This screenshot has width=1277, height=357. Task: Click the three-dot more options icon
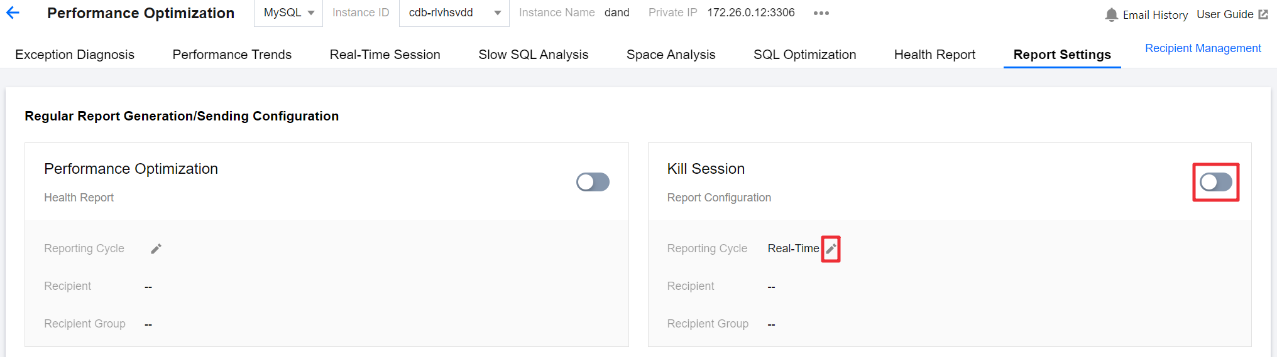coord(821,13)
